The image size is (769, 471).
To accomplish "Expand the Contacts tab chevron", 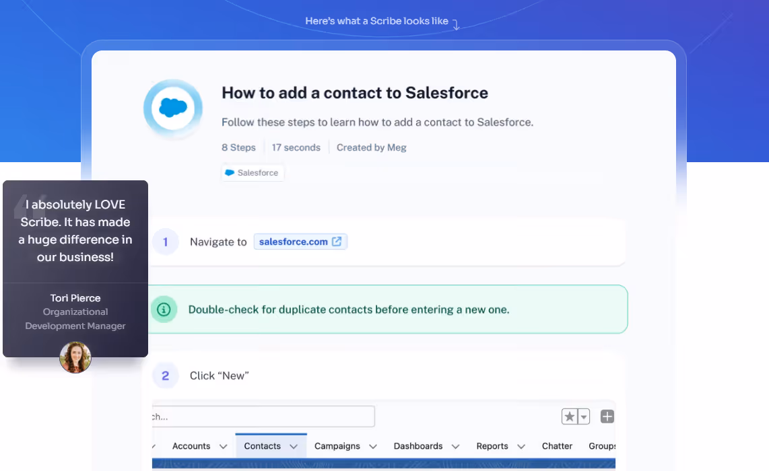I will 294,447.
